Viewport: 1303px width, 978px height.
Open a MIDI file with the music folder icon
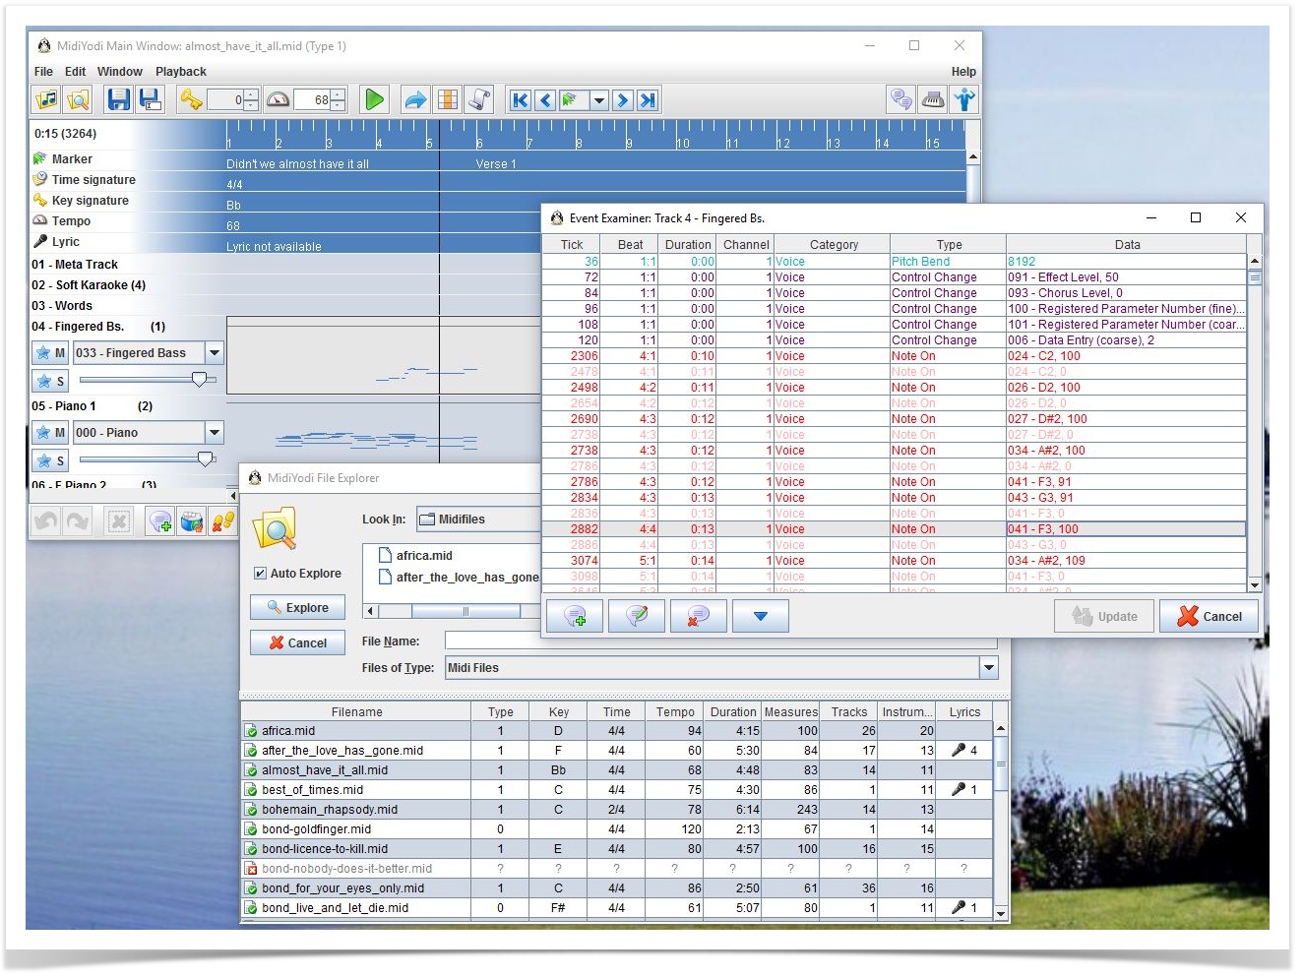pos(46,99)
